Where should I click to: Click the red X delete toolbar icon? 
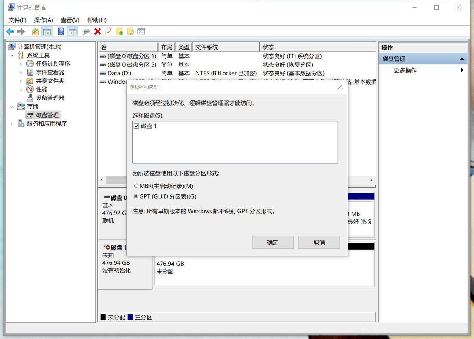(97, 32)
